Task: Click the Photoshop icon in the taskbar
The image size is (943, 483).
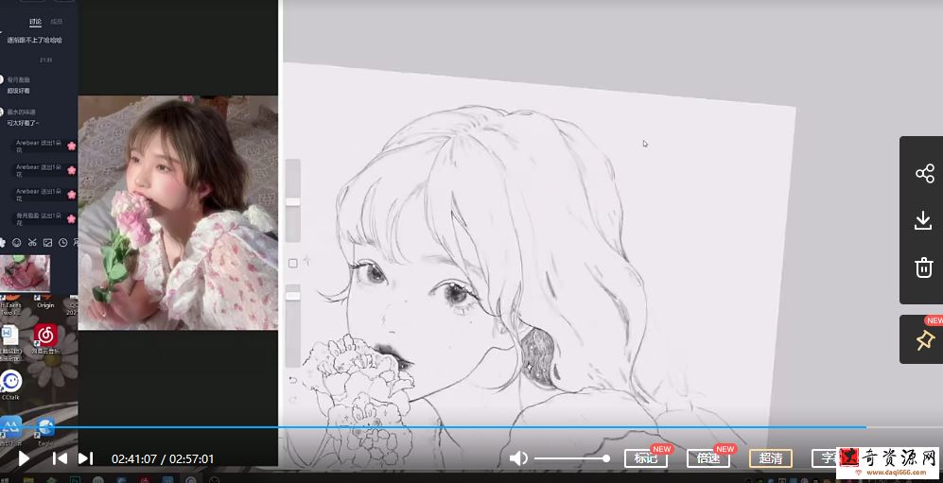Action: click(x=75, y=479)
